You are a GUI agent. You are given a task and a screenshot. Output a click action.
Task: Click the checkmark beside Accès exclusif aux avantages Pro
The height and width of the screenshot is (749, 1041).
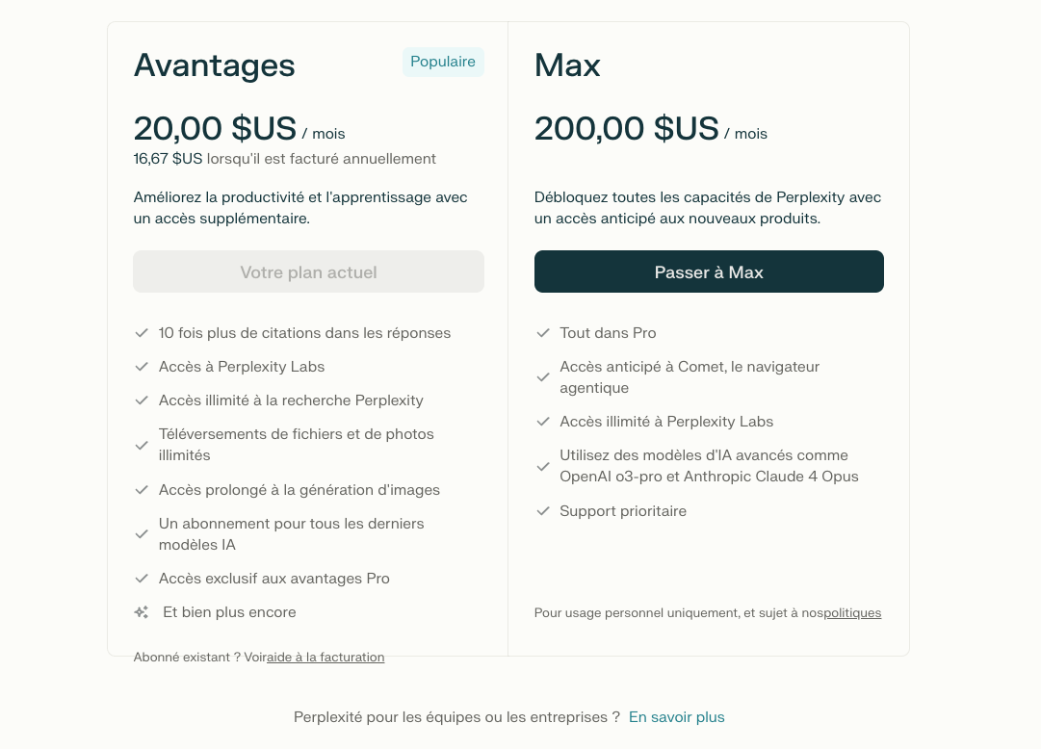tap(142, 579)
